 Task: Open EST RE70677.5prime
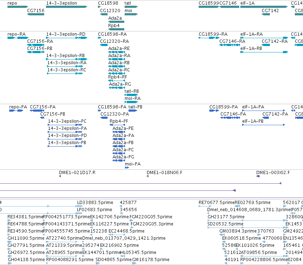point(216,203)
